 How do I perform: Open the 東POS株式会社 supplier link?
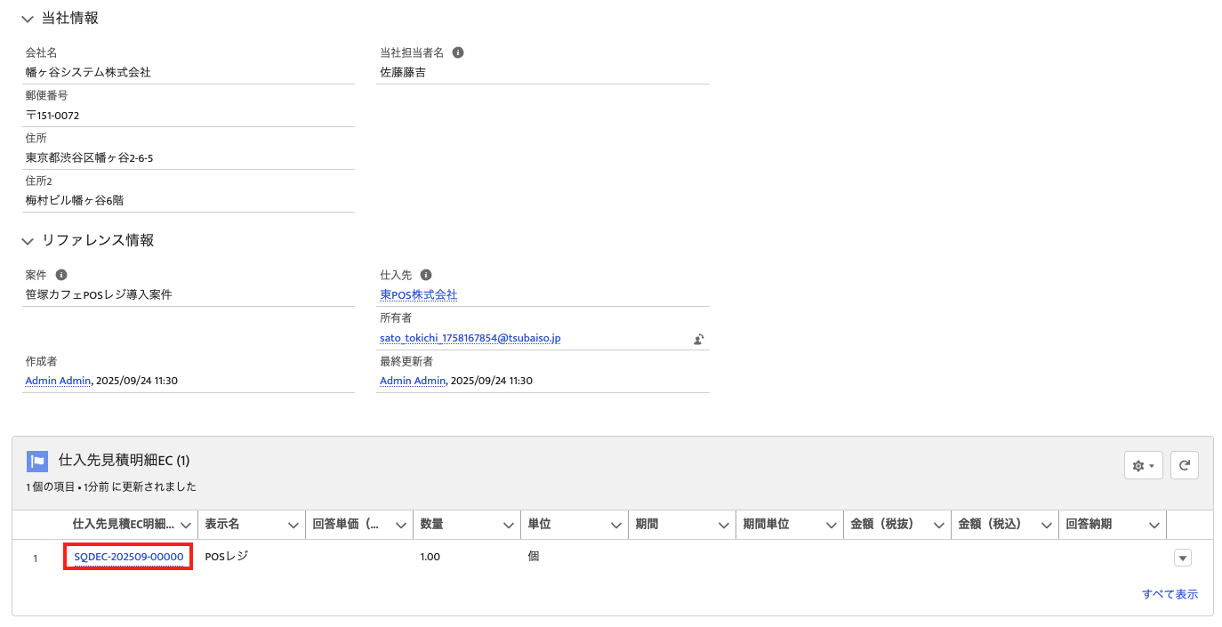click(418, 294)
